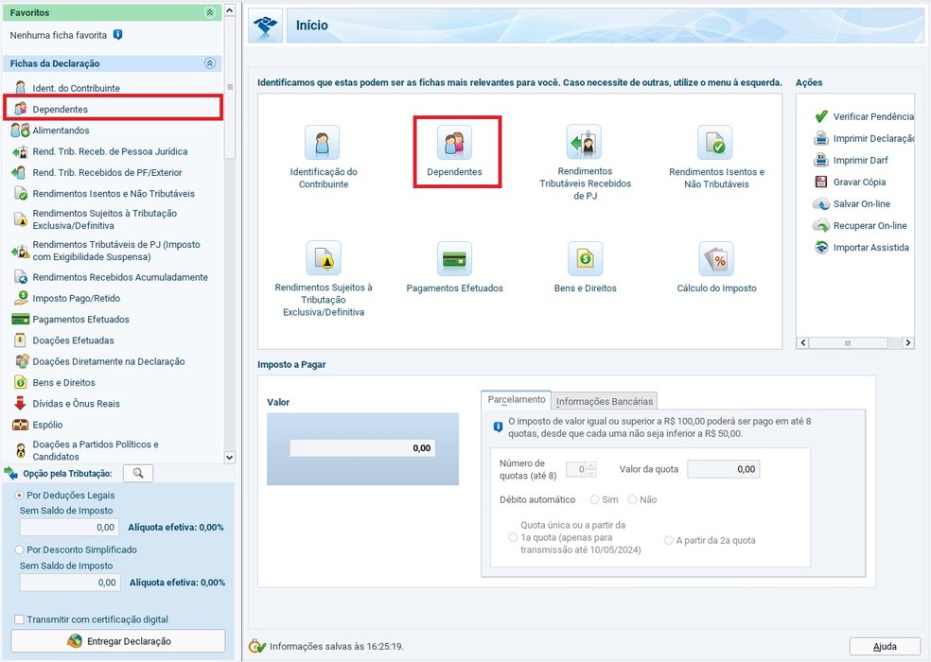Screen dimensions: 931x662
Task: Open the Bens e Direitos icon
Action: (x=585, y=258)
